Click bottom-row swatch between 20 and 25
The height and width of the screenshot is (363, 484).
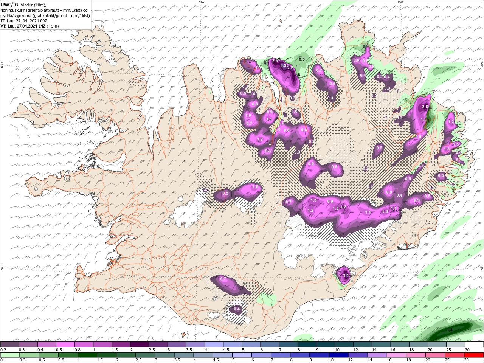pos(436,355)
